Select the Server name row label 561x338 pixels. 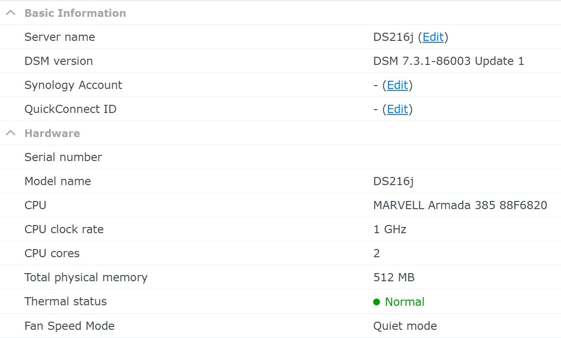tap(60, 37)
